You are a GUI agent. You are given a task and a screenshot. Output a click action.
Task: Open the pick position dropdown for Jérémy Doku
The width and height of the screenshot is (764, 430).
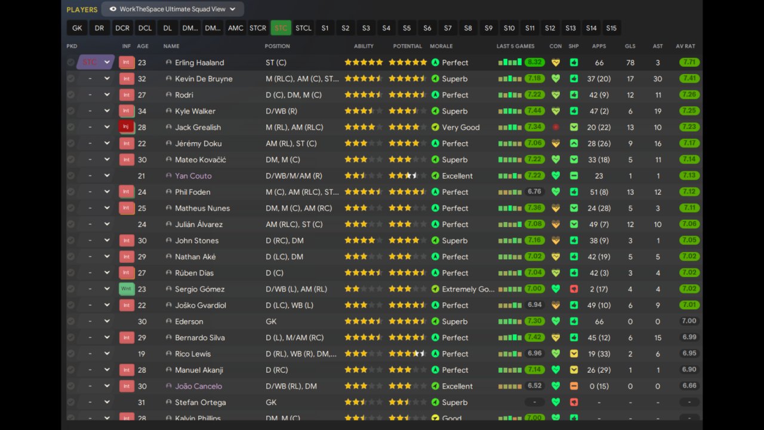(x=95, y=143)
